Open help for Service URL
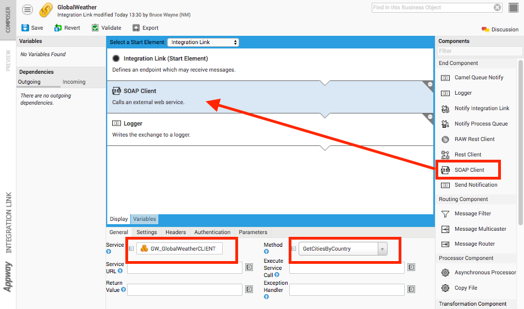 tap(120, 271)
